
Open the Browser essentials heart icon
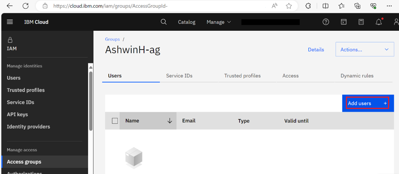[373, 6]
